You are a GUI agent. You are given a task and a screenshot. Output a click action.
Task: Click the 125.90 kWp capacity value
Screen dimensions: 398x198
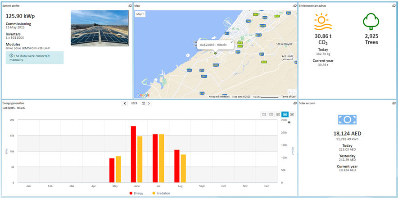pyautogui.click(x=20, y=16)
